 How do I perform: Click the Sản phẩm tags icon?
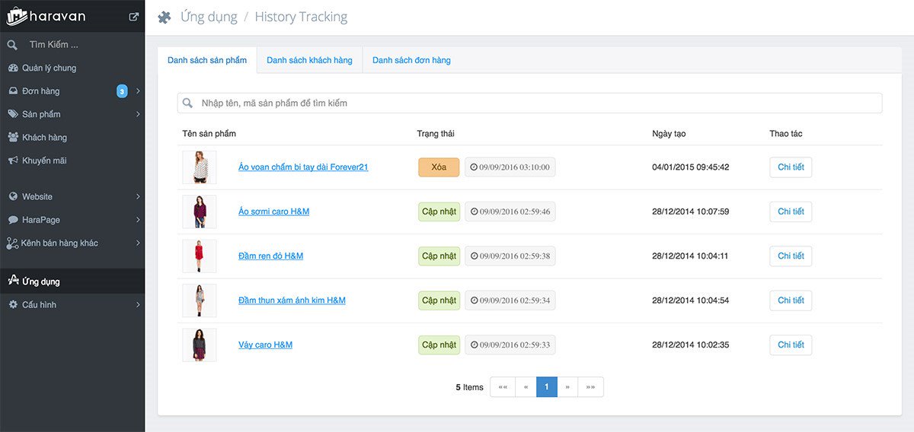13,114
